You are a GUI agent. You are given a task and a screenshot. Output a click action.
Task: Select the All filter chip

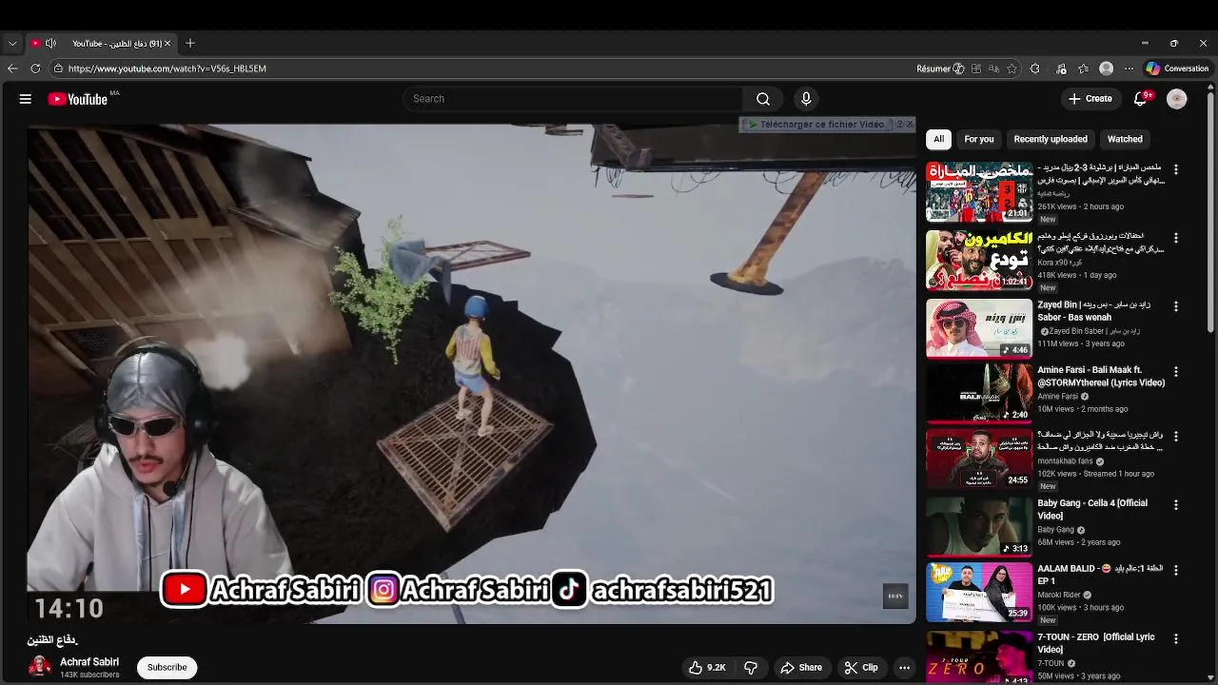click(x=938, y=139)
